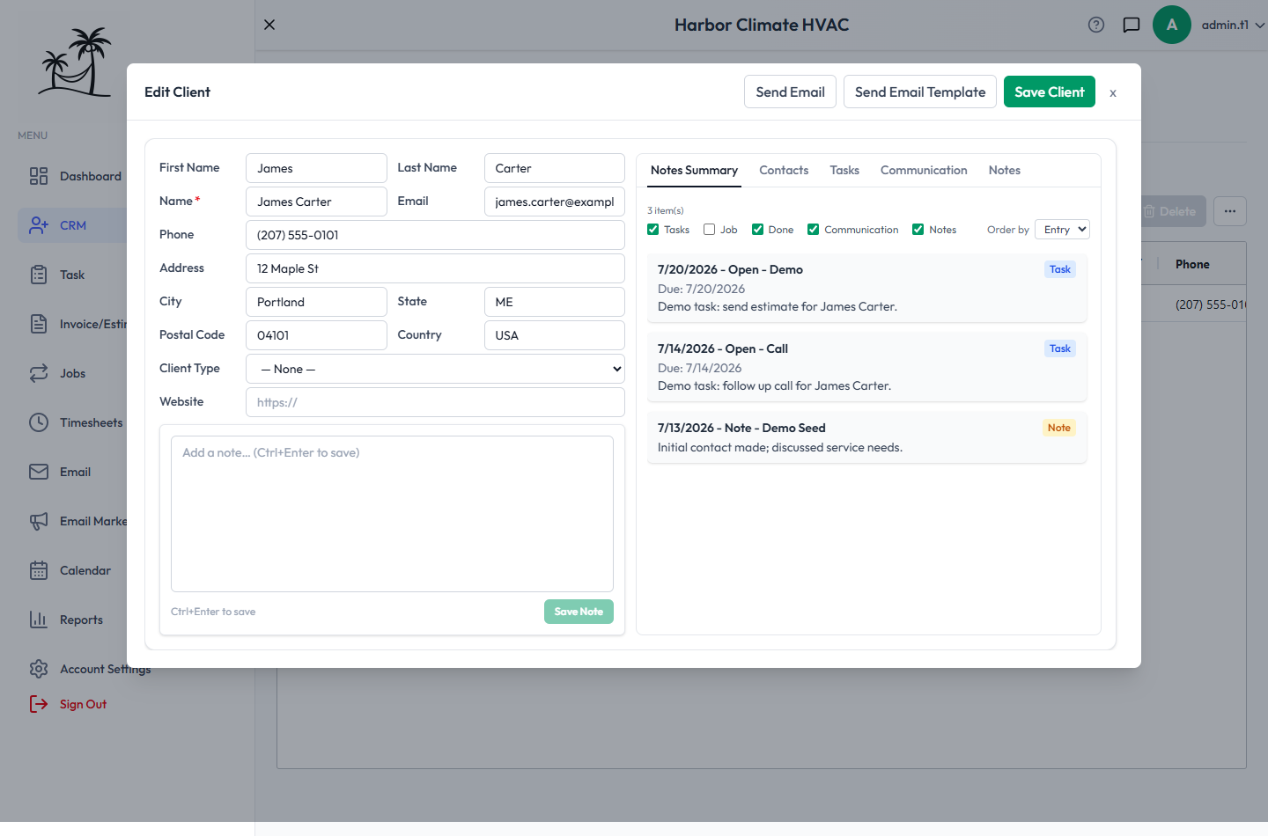Click the Send Email button
This screenshot has width=1268, height=836.
[x=790, y=92]
